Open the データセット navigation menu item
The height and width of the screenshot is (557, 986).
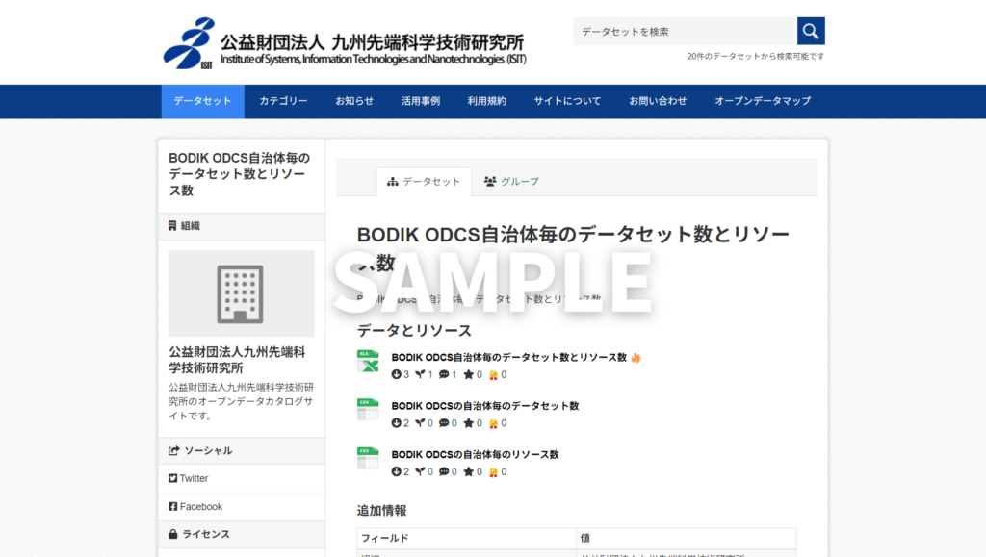coord(202,101)
